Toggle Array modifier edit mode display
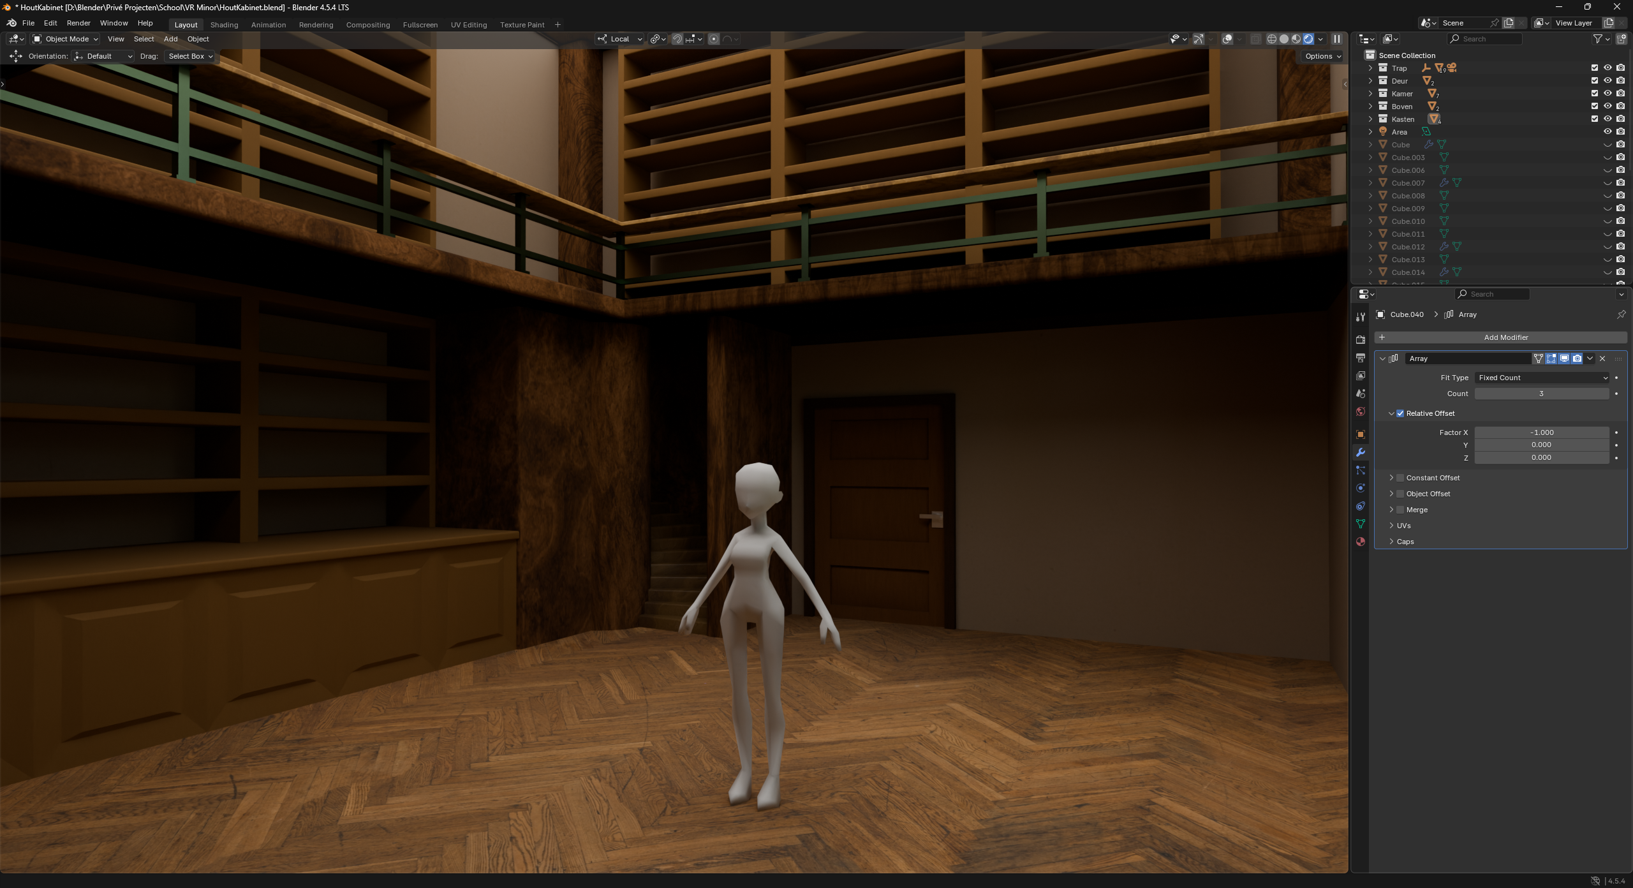This screenshot has width=1633, height=888. (1551, 359)
